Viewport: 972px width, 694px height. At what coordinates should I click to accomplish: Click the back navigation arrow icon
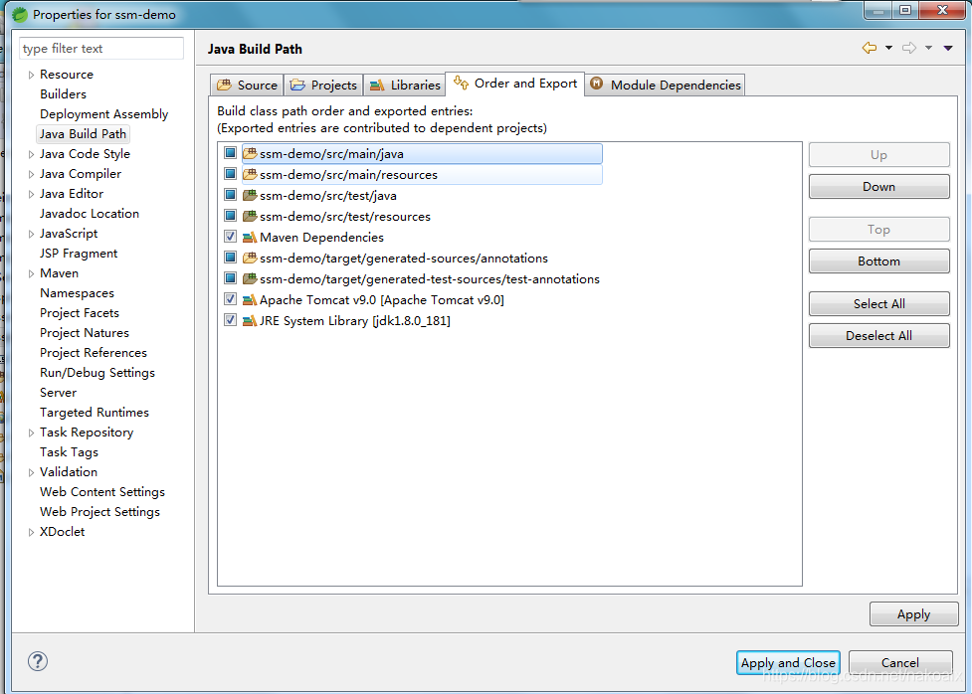[870, 48]
